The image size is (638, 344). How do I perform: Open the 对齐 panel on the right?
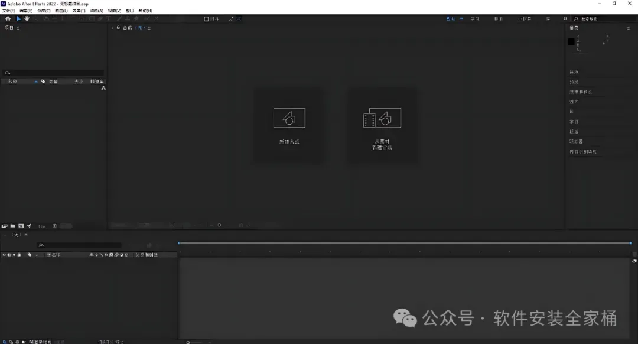tap(574, 102)
